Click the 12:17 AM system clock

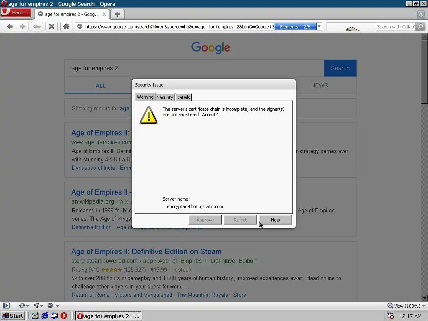click(410, 316)
